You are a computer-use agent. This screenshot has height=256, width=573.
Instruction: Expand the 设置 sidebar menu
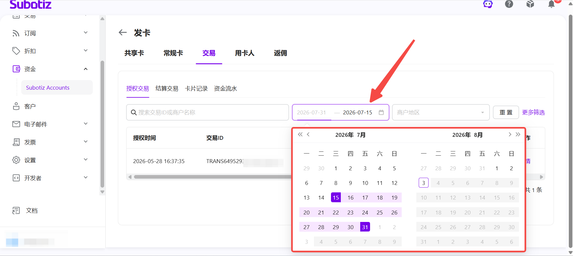pos(86,160)
